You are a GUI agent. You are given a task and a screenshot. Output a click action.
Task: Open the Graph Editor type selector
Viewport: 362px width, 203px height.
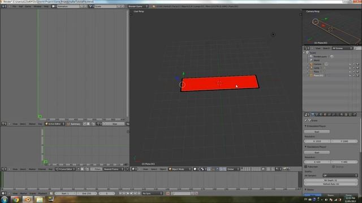pyautogui.click(x=4, y=169)
